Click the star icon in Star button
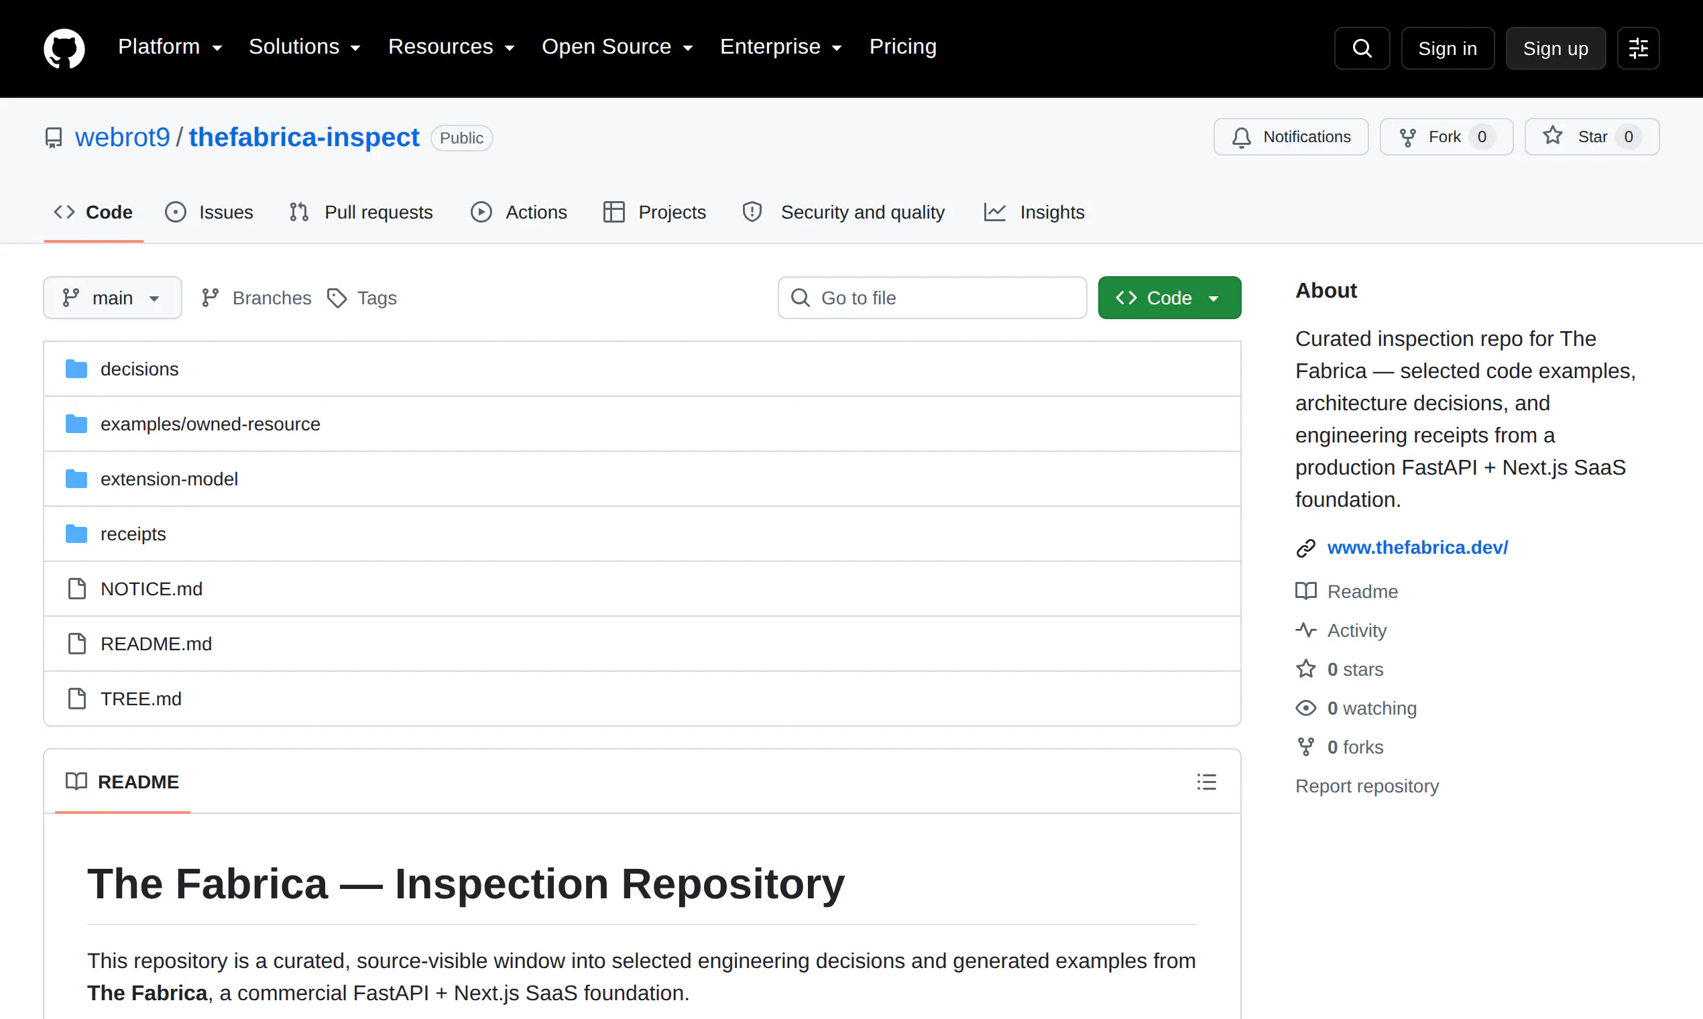 pos(1553,136)
